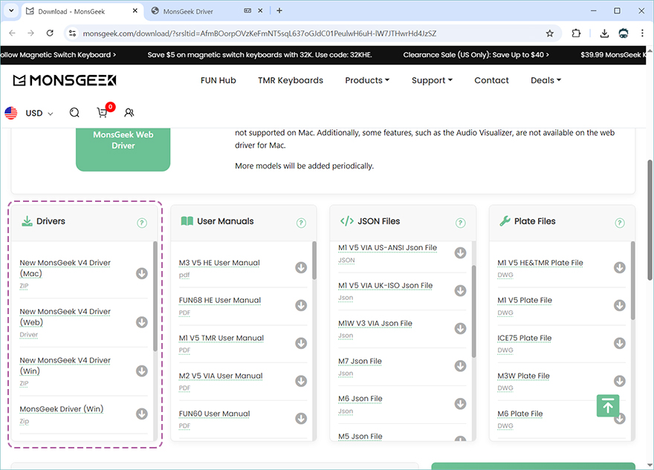Click the back-to-top arrow button
The width and height of the screenshot is (654, 470).
(x=608, y=406)
